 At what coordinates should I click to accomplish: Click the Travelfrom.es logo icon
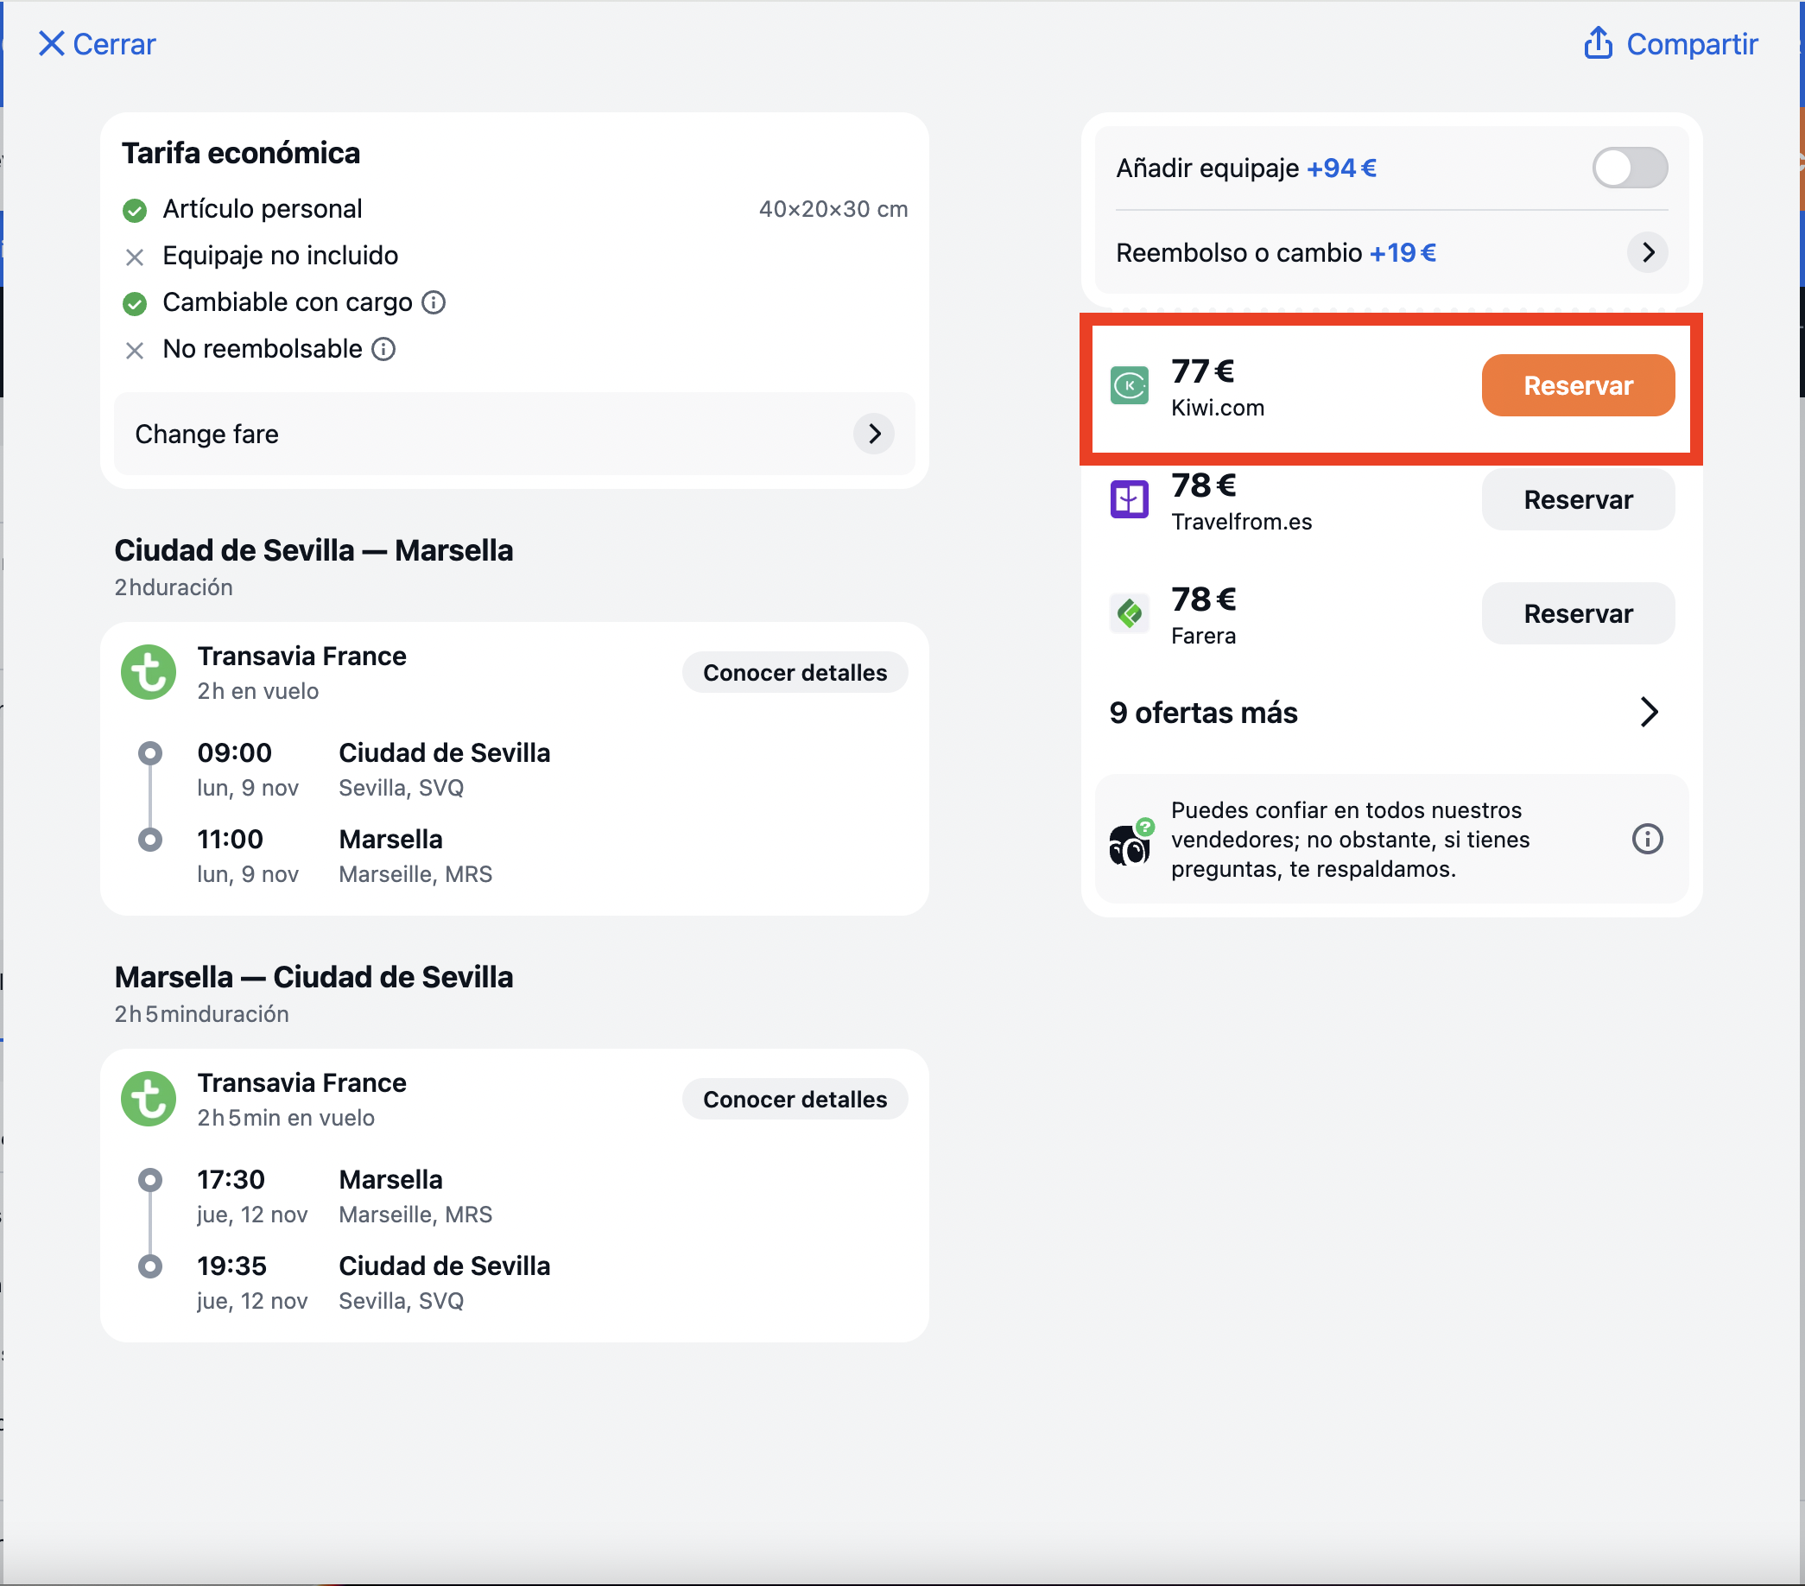(x=1129, y=500)
